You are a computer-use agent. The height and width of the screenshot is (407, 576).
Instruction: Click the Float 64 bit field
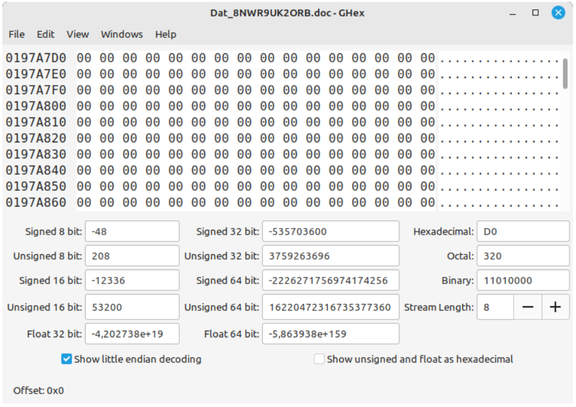pyautogui.click(x=330, y=334)
